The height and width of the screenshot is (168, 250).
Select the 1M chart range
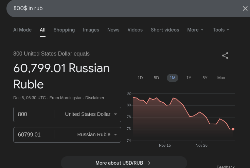pyautogui.click(x=173, y=78)
